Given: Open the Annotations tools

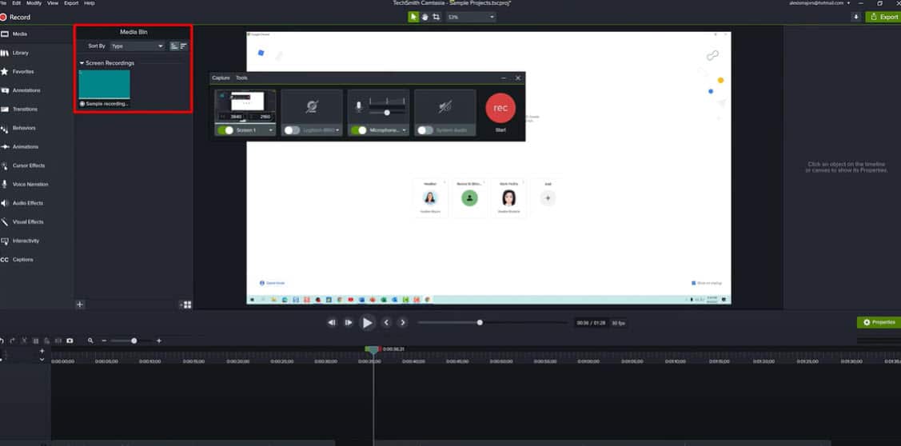Looking at the screenshot, I should pos(26,90).
